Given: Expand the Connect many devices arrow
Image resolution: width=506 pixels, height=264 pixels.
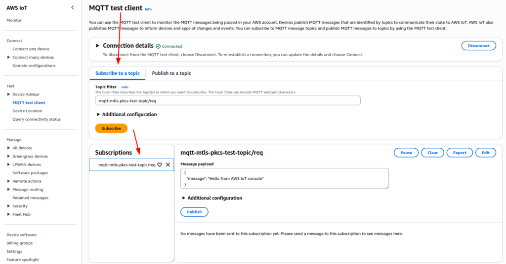Looking at the screenshot, I should click(8, 58).
